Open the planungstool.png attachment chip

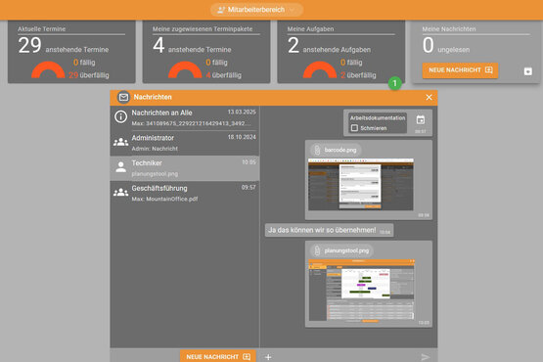341,250
